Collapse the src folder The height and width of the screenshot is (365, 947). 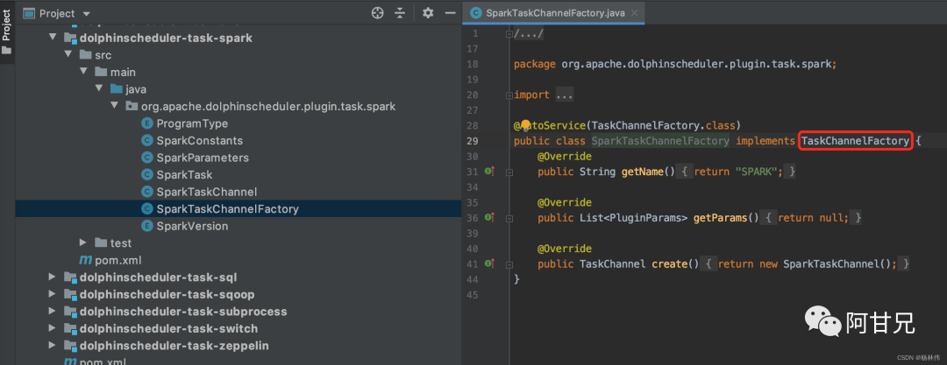(x=68, y=55)
